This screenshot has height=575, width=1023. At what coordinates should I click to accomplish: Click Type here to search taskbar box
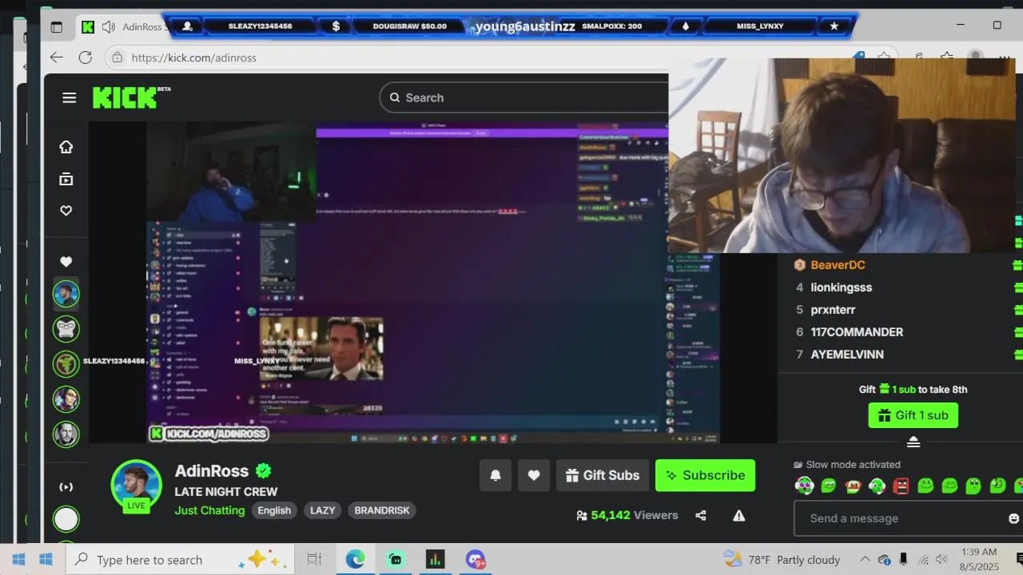point(181,560)
